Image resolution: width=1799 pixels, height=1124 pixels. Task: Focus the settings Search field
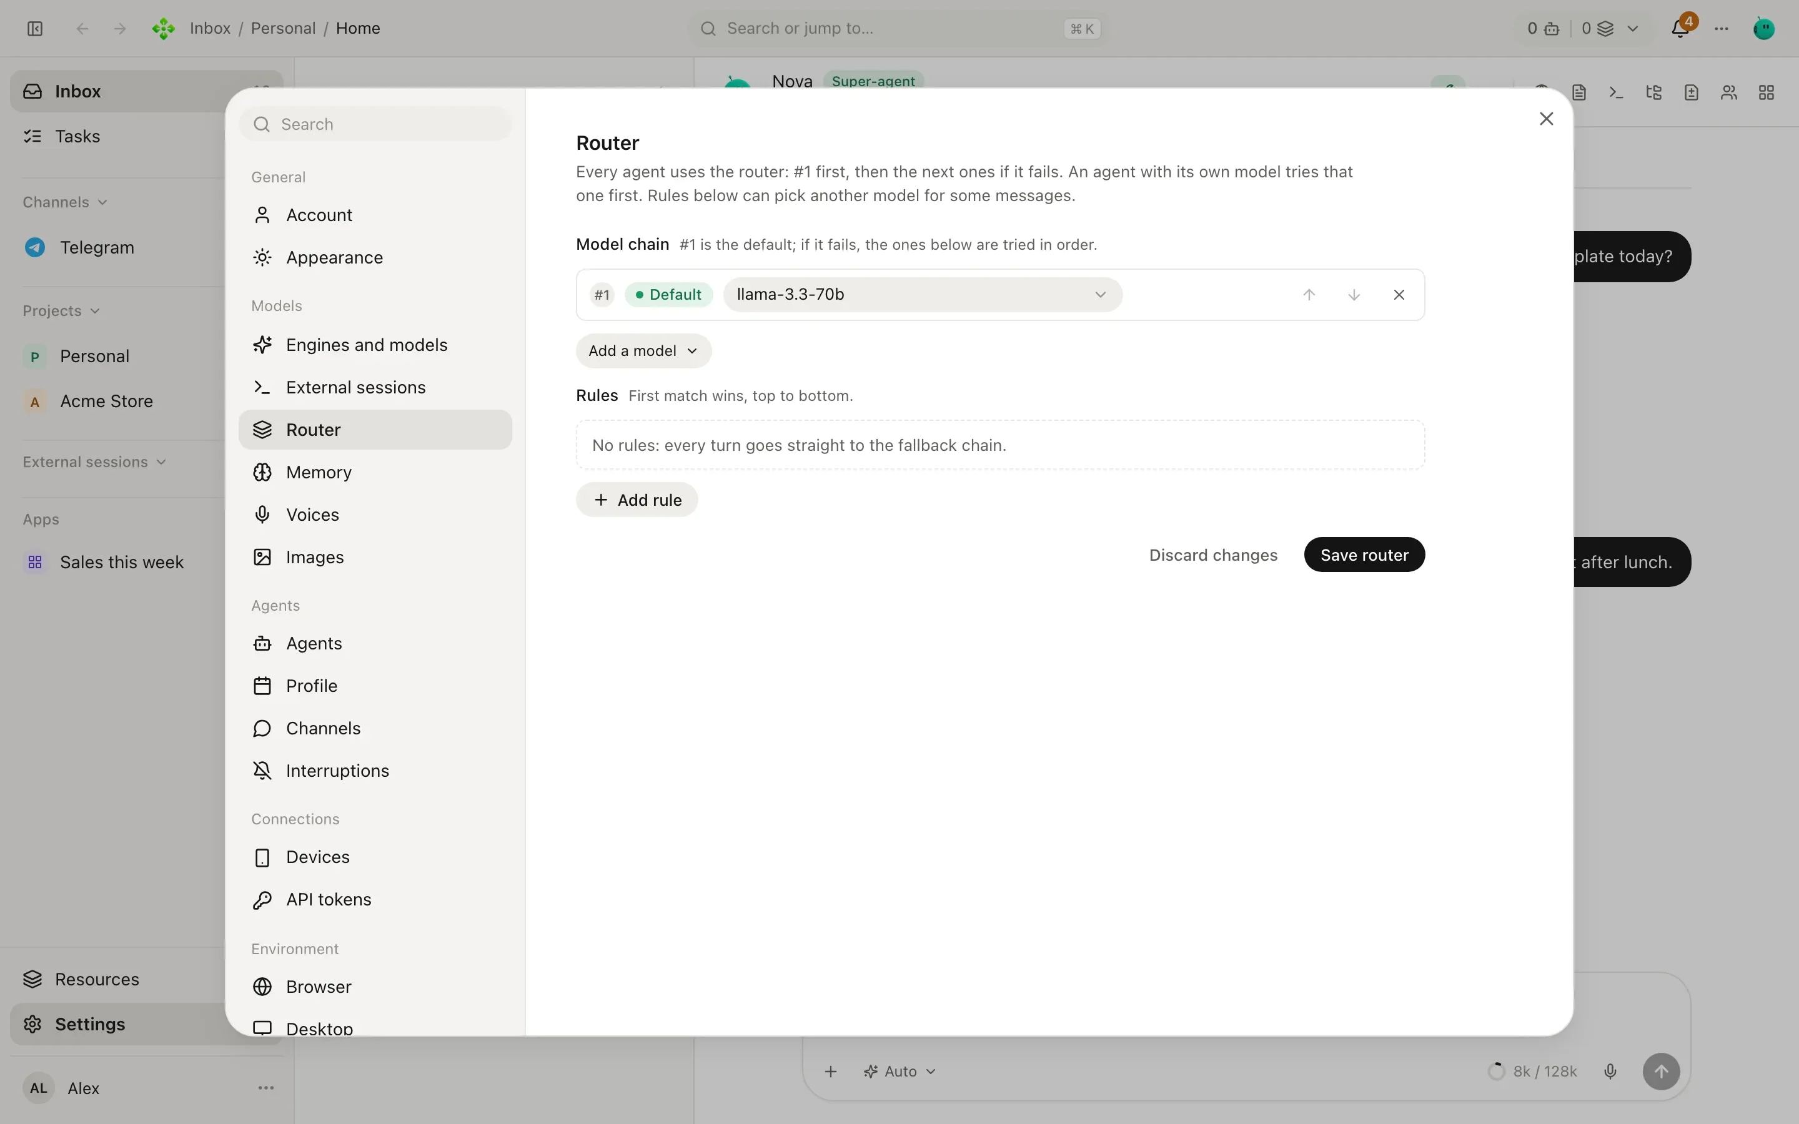[x=375, y=124]
